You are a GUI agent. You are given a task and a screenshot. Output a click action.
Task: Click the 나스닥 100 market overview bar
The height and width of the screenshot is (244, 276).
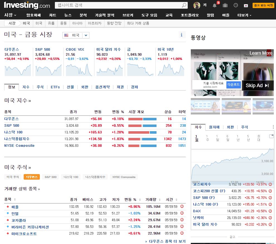click(142, 132)
